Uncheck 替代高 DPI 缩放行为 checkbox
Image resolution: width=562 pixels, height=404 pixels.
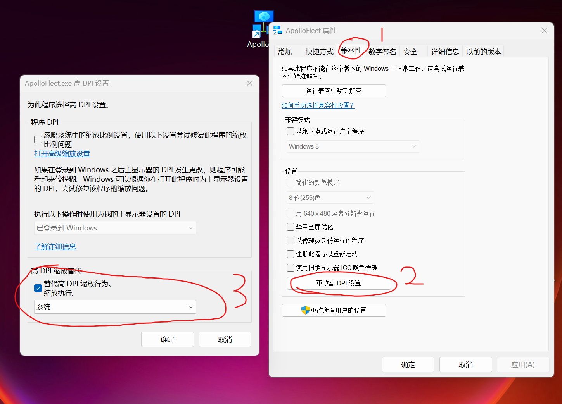pos(38,288)
